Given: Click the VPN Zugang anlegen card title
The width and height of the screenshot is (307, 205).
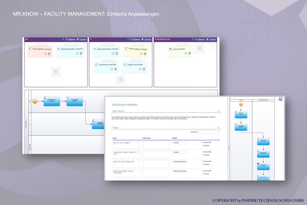Looking at the screenshot, I should (x=138, y=49).
